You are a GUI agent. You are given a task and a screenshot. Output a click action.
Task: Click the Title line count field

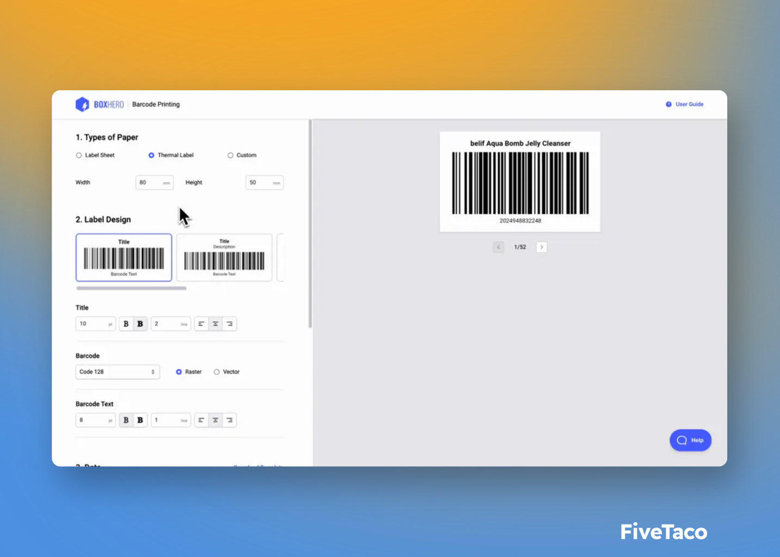171,324
